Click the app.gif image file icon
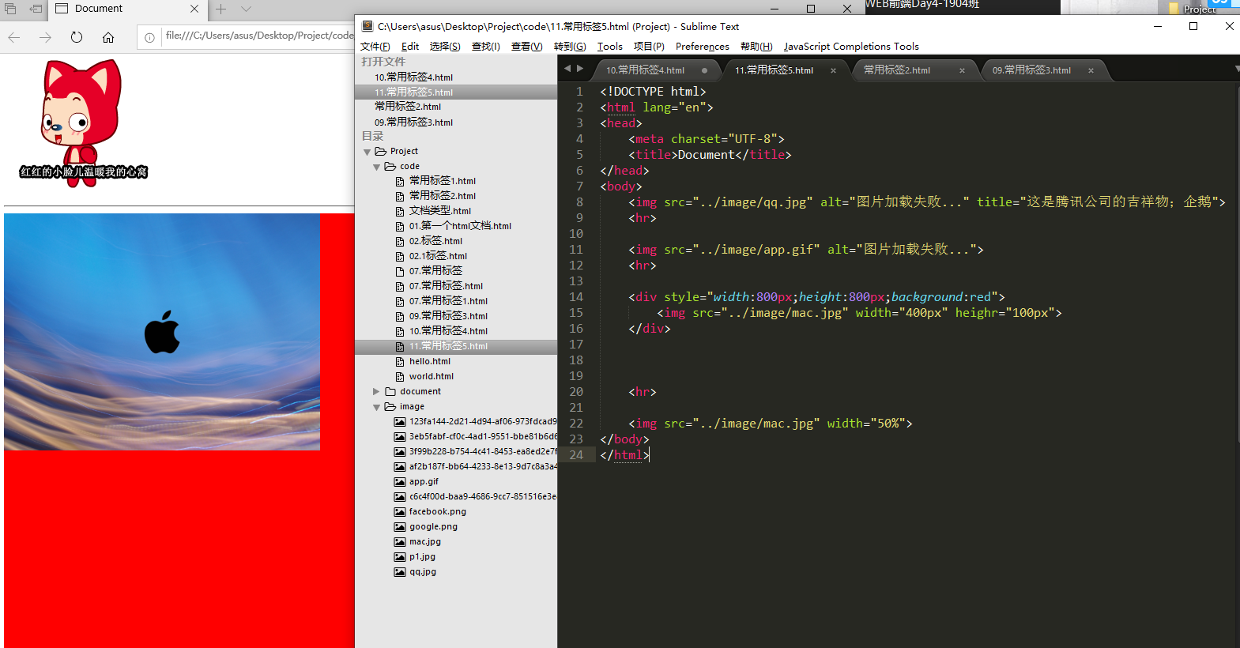Screen dimensions: 1240x648 tap(400, 482)
